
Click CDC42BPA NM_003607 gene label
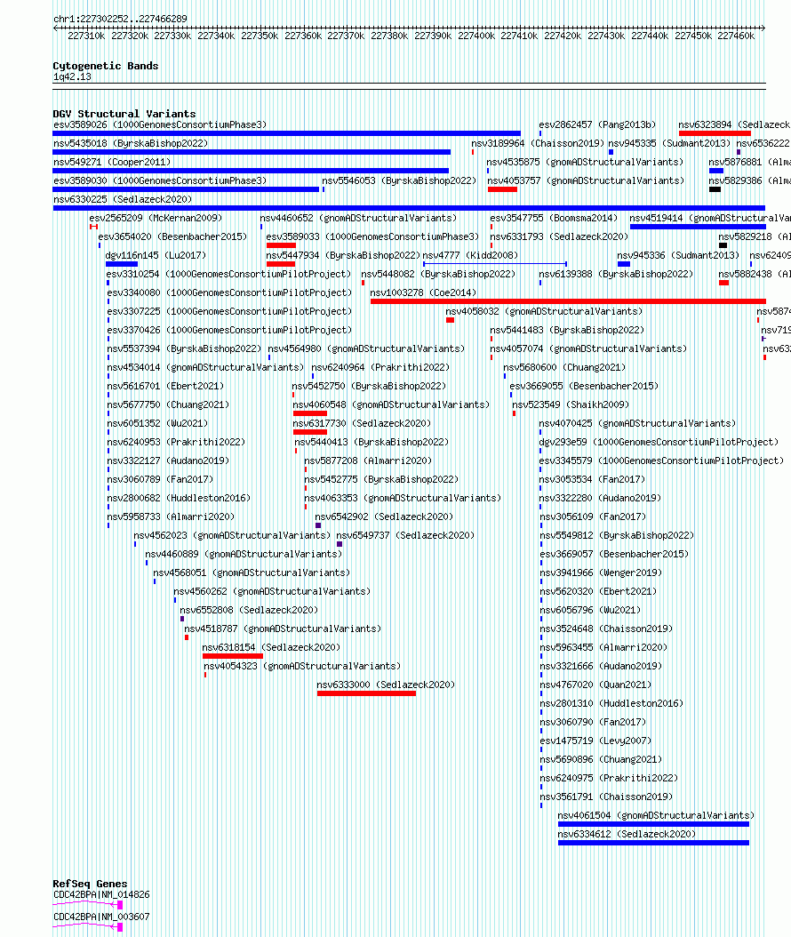[101, 917]
